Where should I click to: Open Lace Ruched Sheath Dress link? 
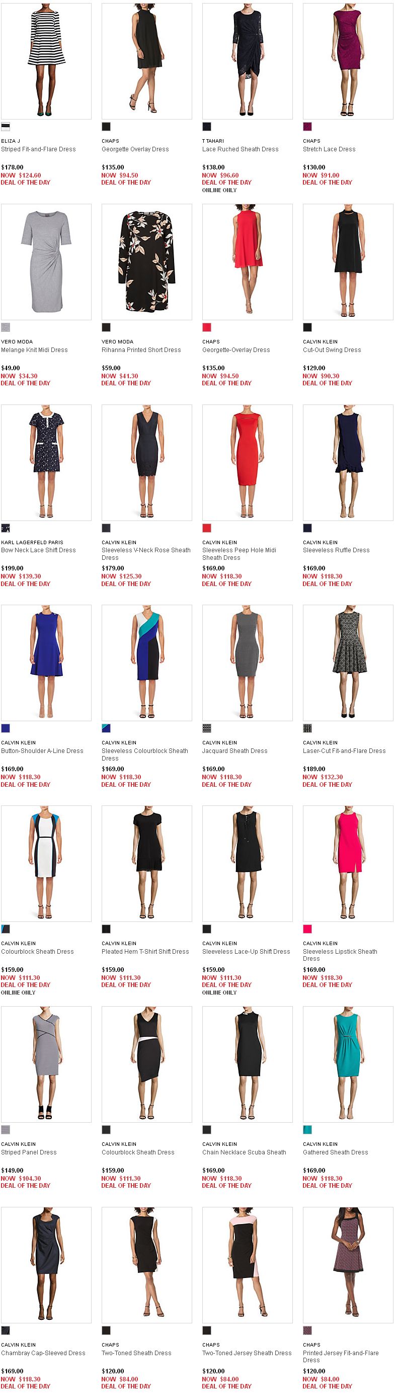240,149
